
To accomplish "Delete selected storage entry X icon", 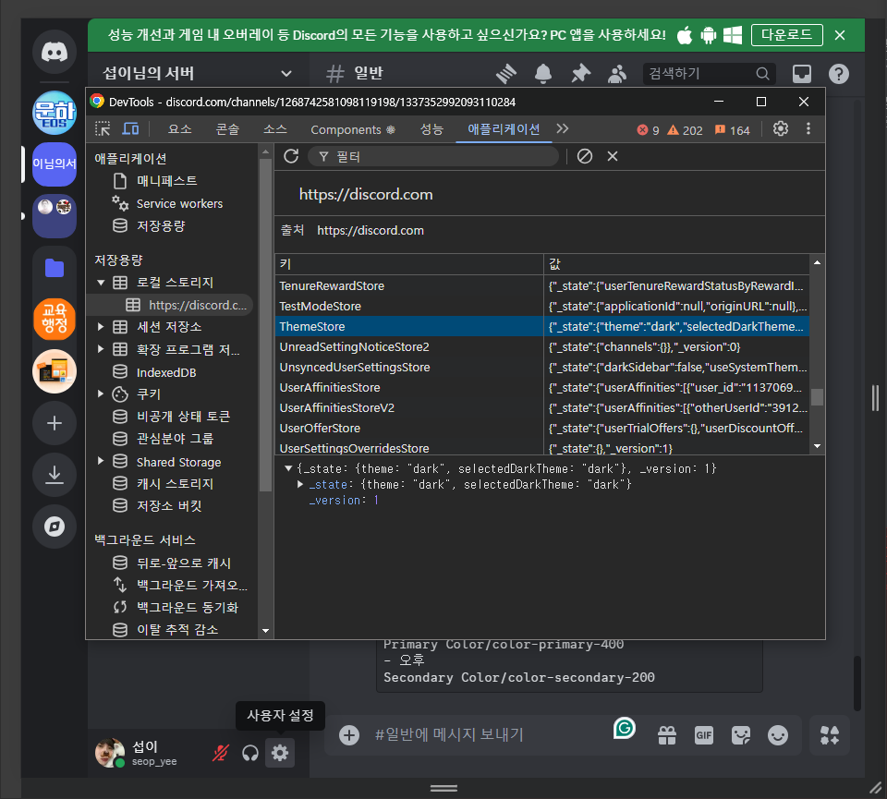I will pos(613,156).
